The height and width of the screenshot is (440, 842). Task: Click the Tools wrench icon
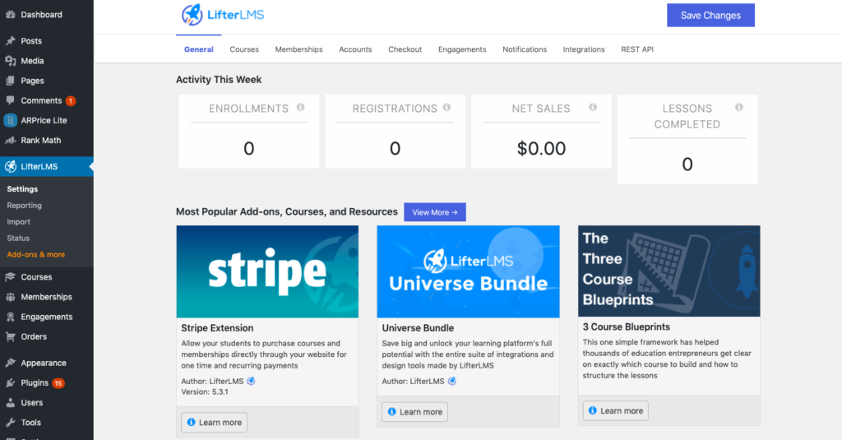click(10, 423)
